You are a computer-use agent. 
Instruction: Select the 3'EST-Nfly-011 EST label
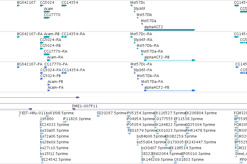[32, 113]
